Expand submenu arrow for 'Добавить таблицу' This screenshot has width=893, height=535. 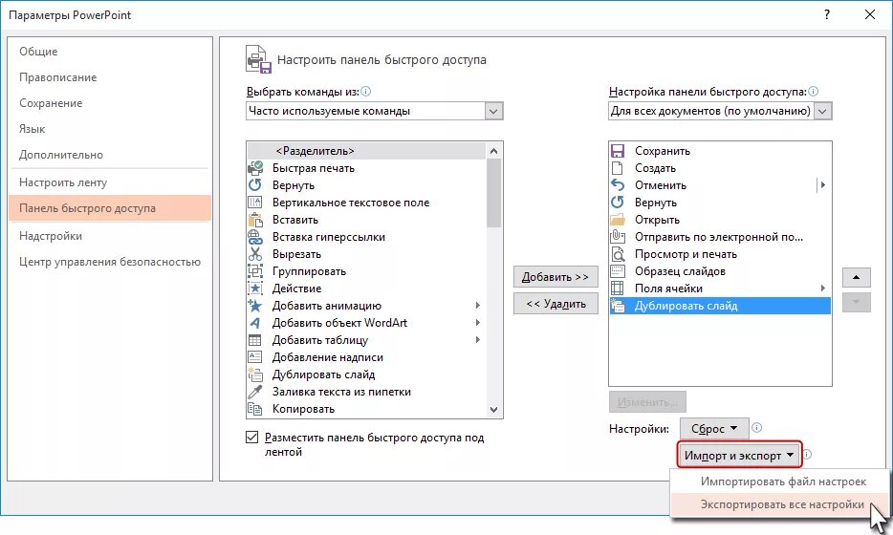coord(478,340)
